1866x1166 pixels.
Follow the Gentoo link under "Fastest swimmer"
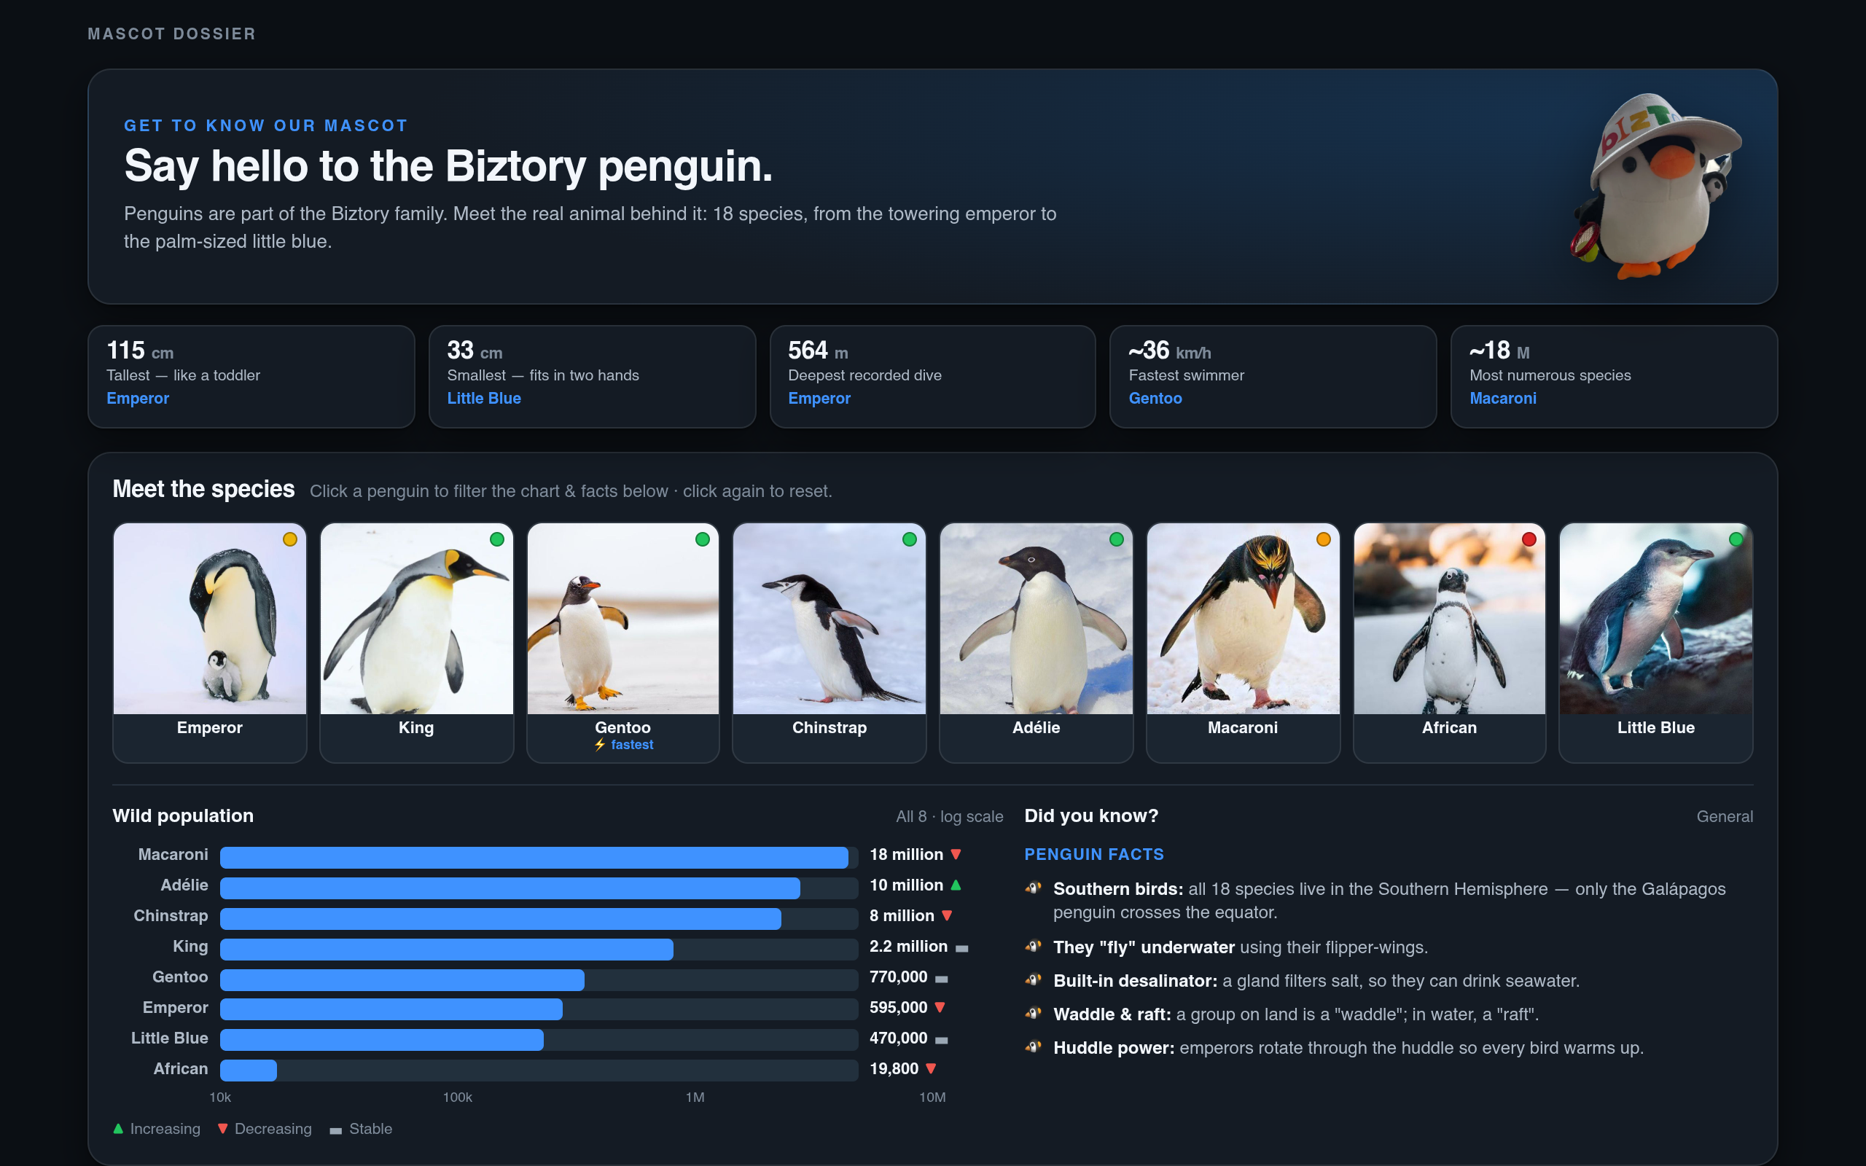(x=1155, y=398)
